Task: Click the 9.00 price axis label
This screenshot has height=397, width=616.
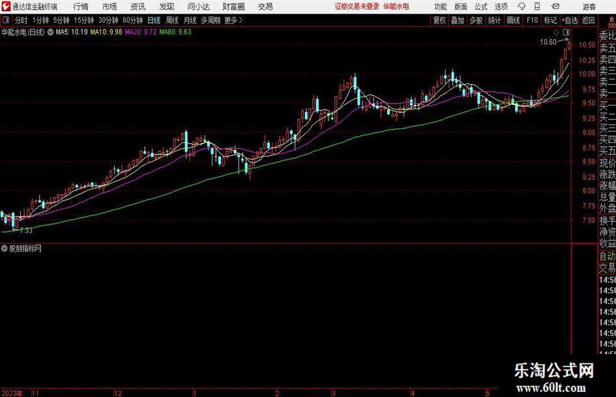Action: [589, 132]
